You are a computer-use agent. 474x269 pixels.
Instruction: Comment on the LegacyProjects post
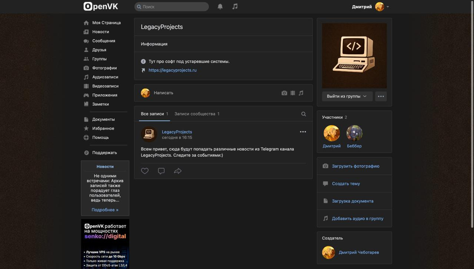coord(161,171)
